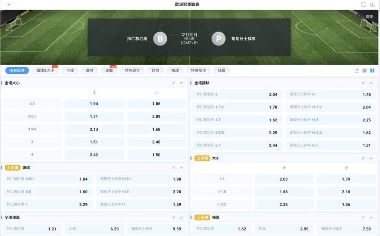The width and height of the screenshot is (380, 236).
Task: Collapse the 上半場 讓球 panel
Action: 181,167
